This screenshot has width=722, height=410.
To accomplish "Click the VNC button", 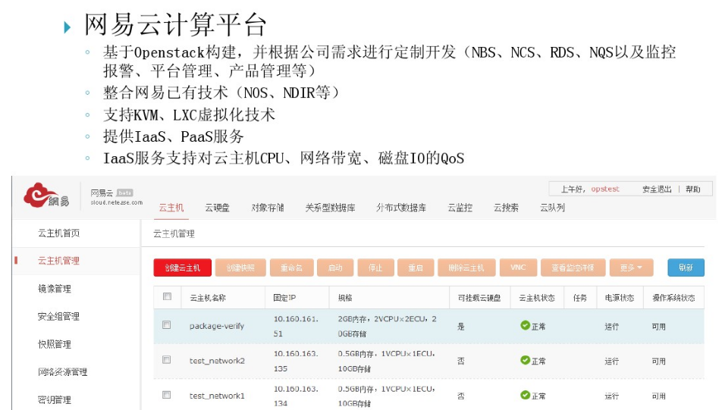I will [518, 268].
